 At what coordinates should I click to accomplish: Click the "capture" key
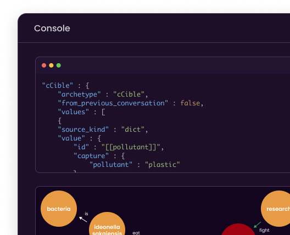pos(91,156)
